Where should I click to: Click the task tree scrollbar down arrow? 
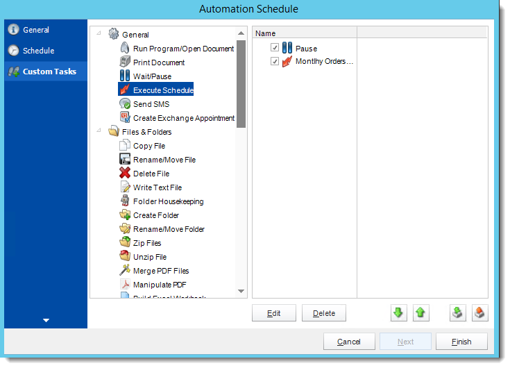241,291
